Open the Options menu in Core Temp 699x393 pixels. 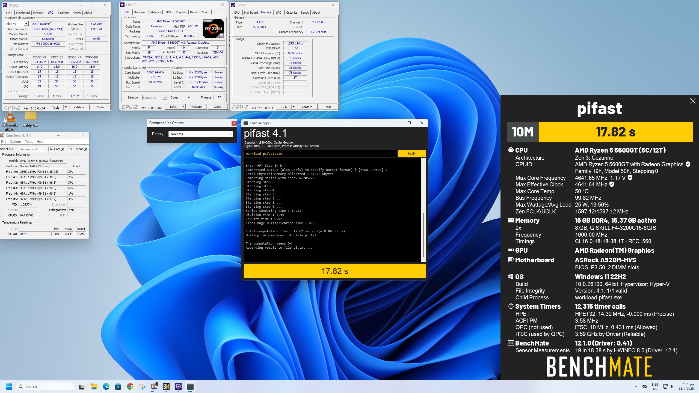point(16,142)
